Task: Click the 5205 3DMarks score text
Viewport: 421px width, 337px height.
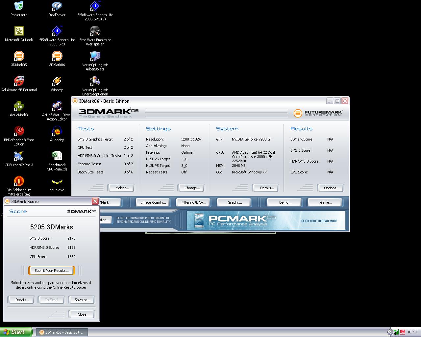Action: click(51, 227)
